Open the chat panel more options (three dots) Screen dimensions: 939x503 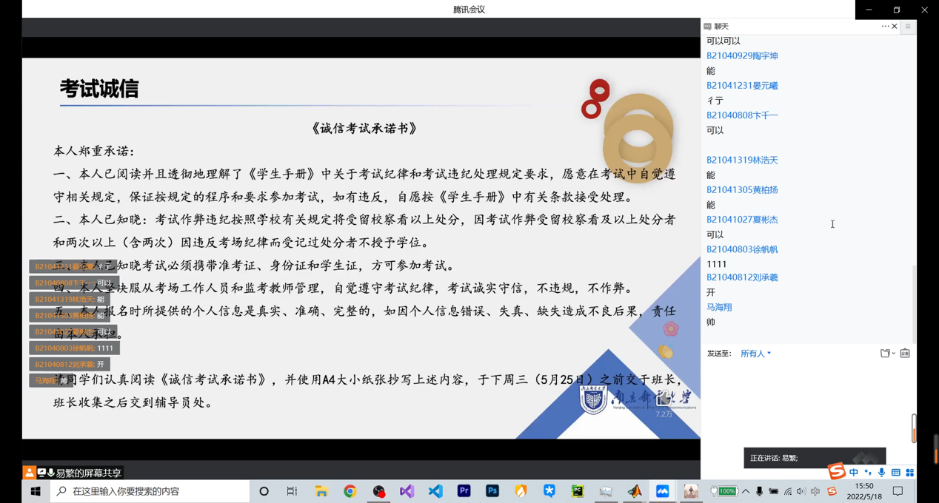885,27
